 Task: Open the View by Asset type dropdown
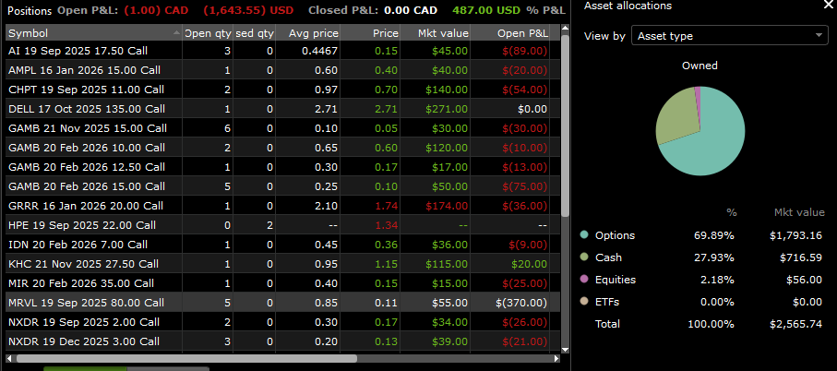tap(730, 36)
